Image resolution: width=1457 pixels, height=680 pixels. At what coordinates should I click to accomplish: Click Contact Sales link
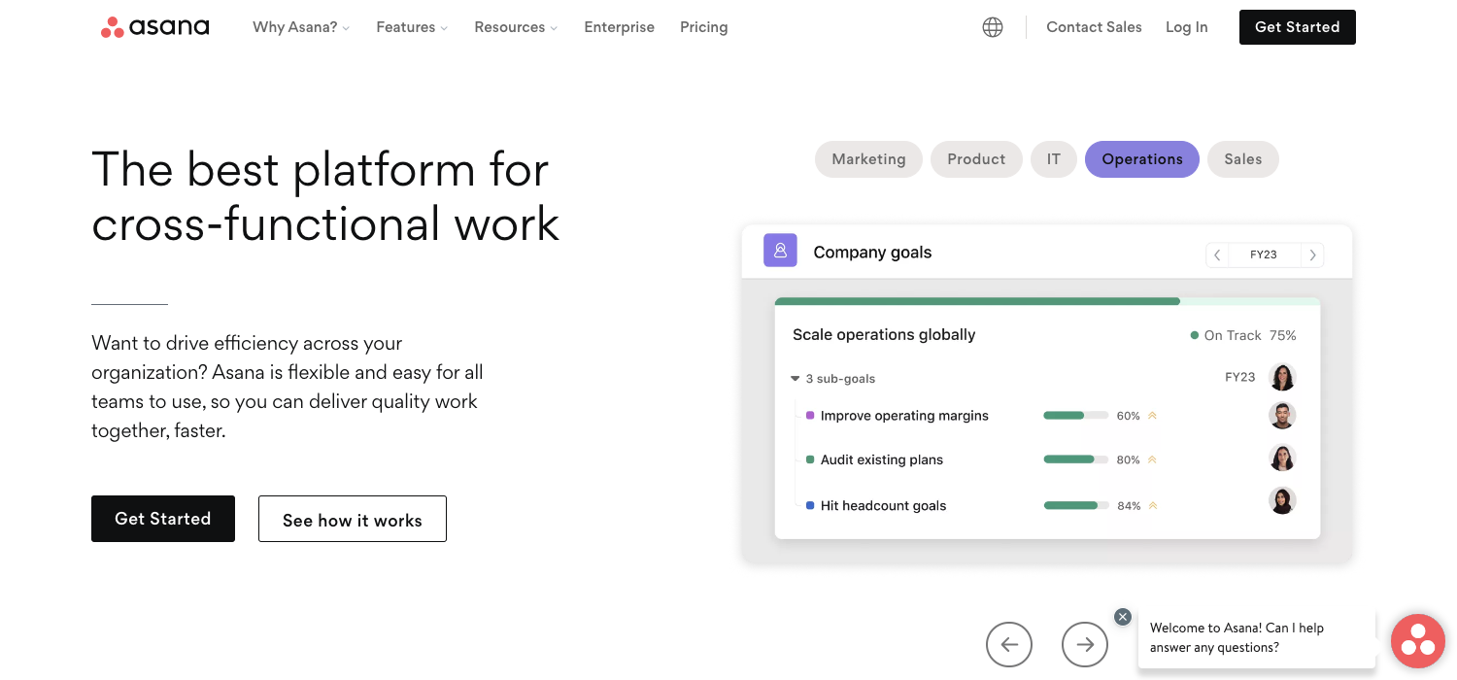1094,27
